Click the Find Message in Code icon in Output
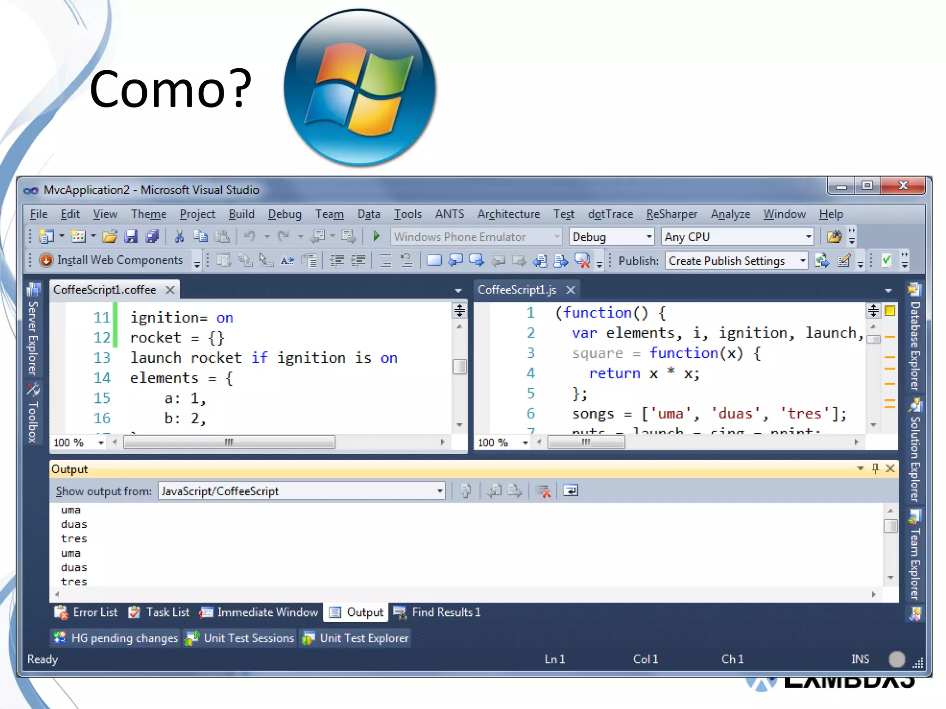Screen dimensions: 946x709 coord(466,491)
